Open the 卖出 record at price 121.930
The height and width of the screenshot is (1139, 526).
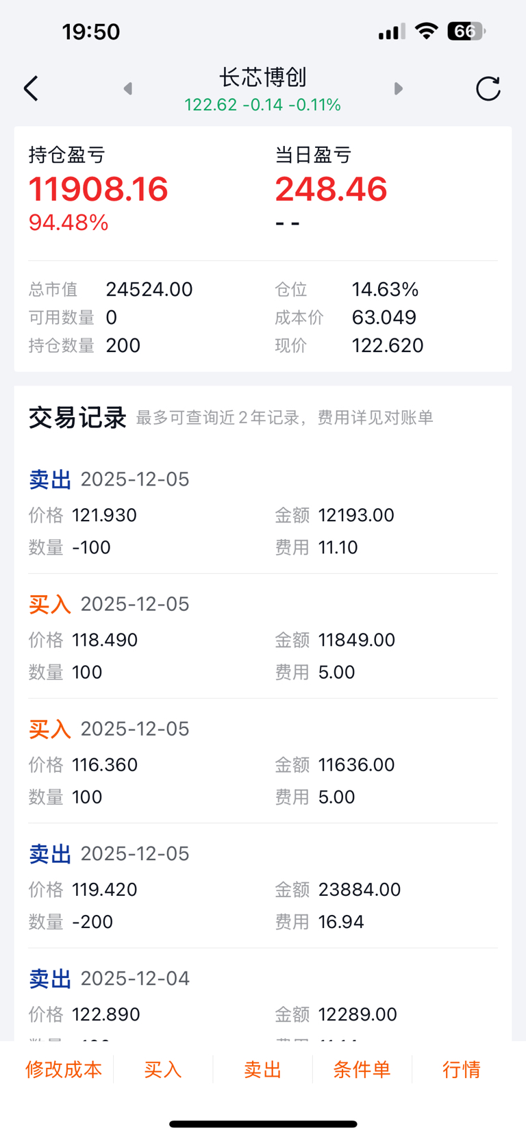point(263,514)
